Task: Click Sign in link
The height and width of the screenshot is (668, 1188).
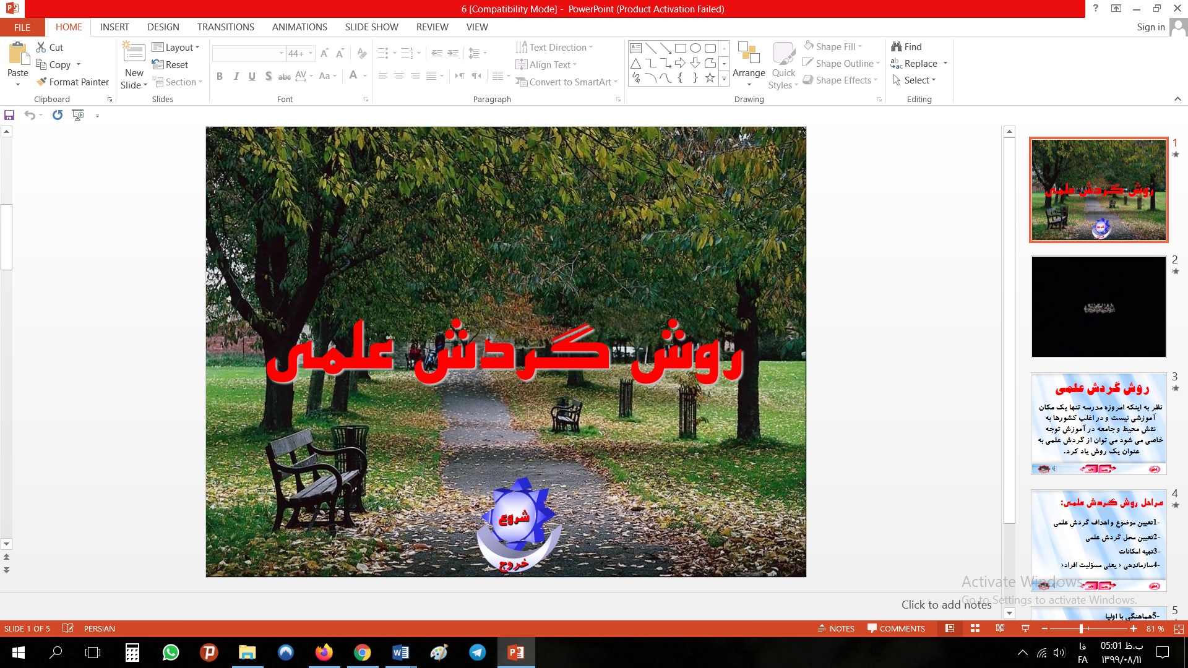Action: click(1150, 27)
